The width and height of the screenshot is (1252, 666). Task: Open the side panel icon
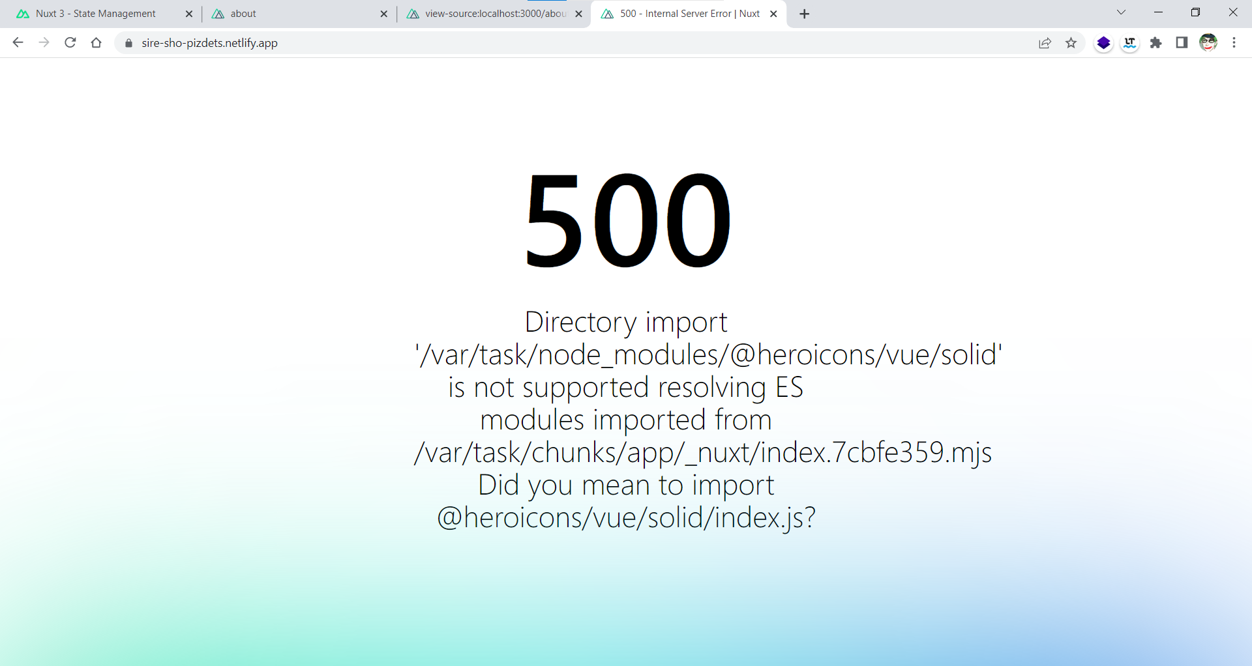[1182, 42]
